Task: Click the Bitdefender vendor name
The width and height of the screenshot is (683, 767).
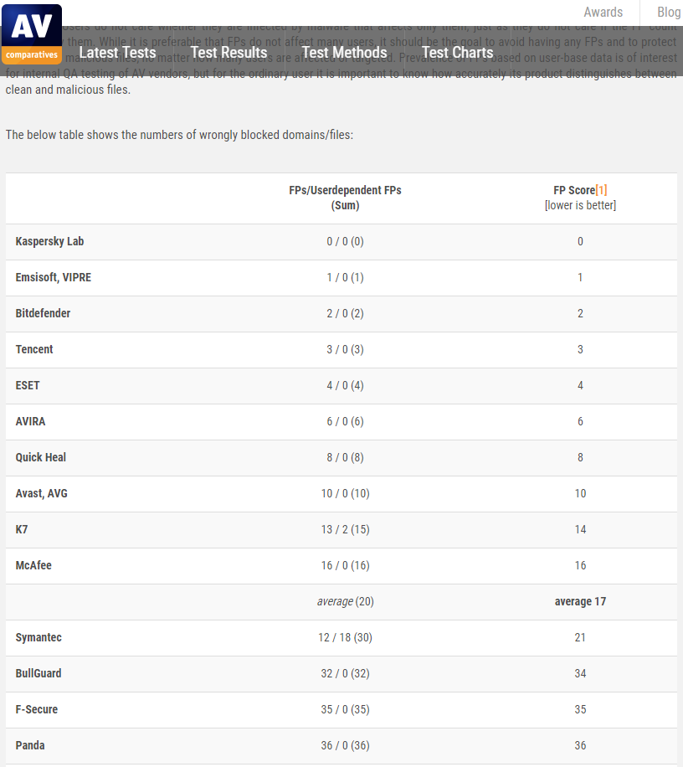Action: 43,313
